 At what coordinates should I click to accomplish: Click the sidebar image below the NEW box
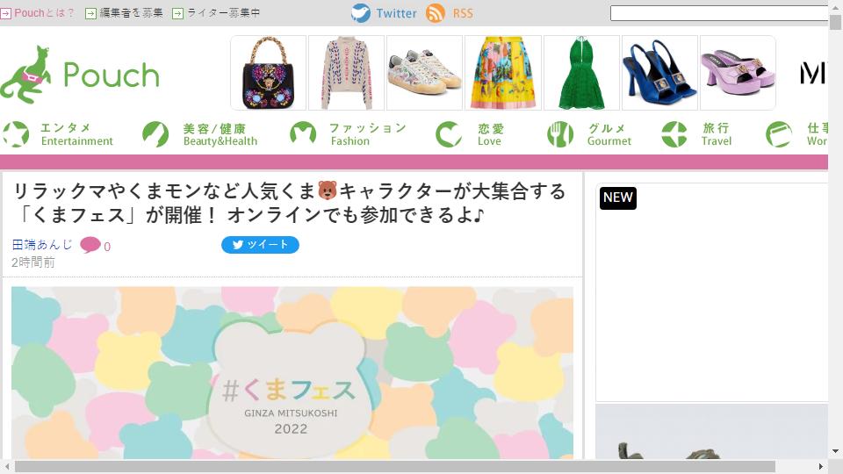(711, 432)
